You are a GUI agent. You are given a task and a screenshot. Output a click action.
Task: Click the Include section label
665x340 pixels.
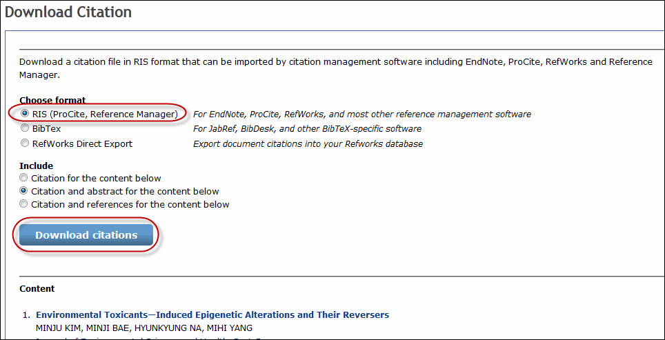pos(36,166)
